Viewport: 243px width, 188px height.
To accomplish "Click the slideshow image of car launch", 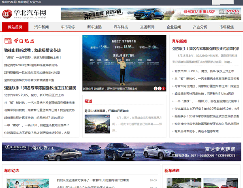I will tap(124, 61).
